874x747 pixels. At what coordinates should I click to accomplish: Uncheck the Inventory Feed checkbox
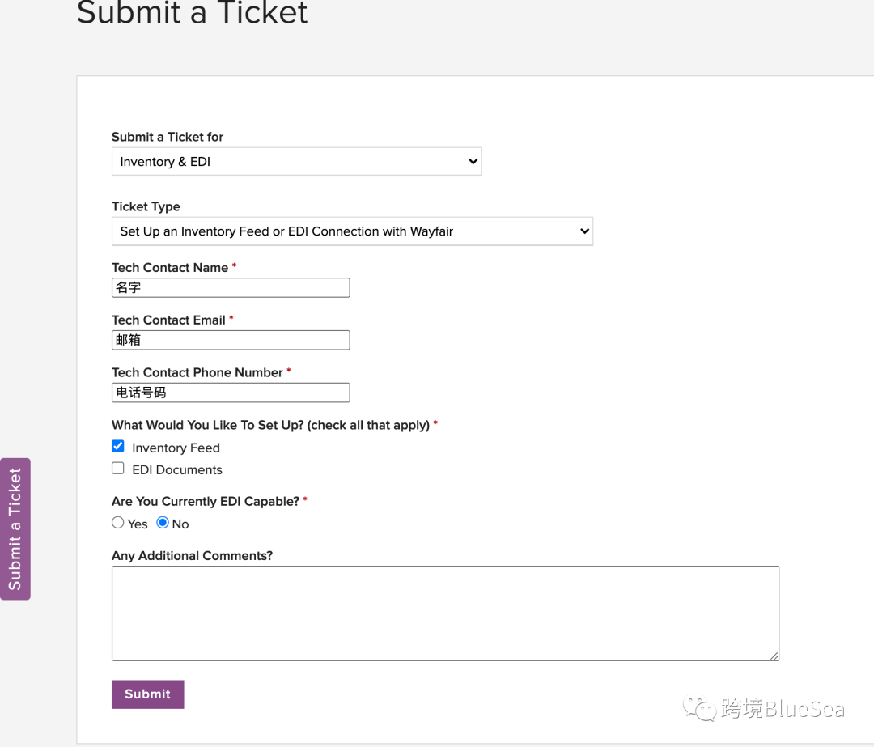tap(118, 446)
